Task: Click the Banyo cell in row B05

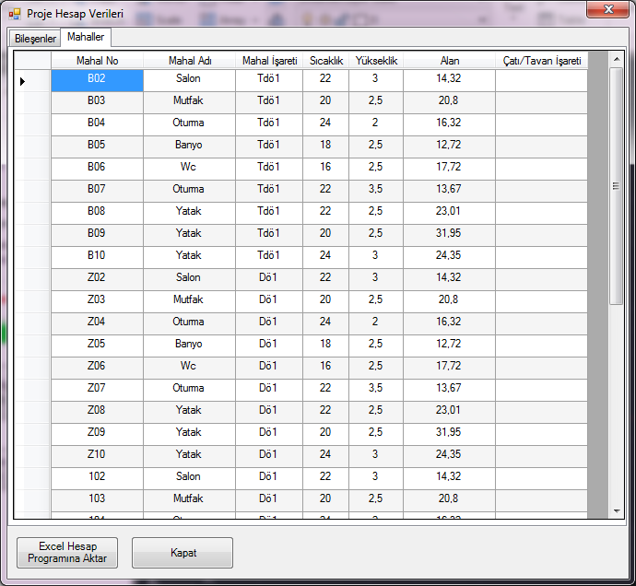Action: pyautogui.click(x=189, y=146)
